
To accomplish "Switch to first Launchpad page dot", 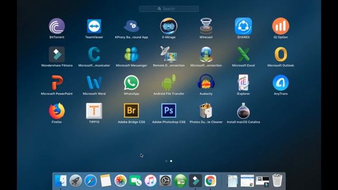I will [166, 161].
